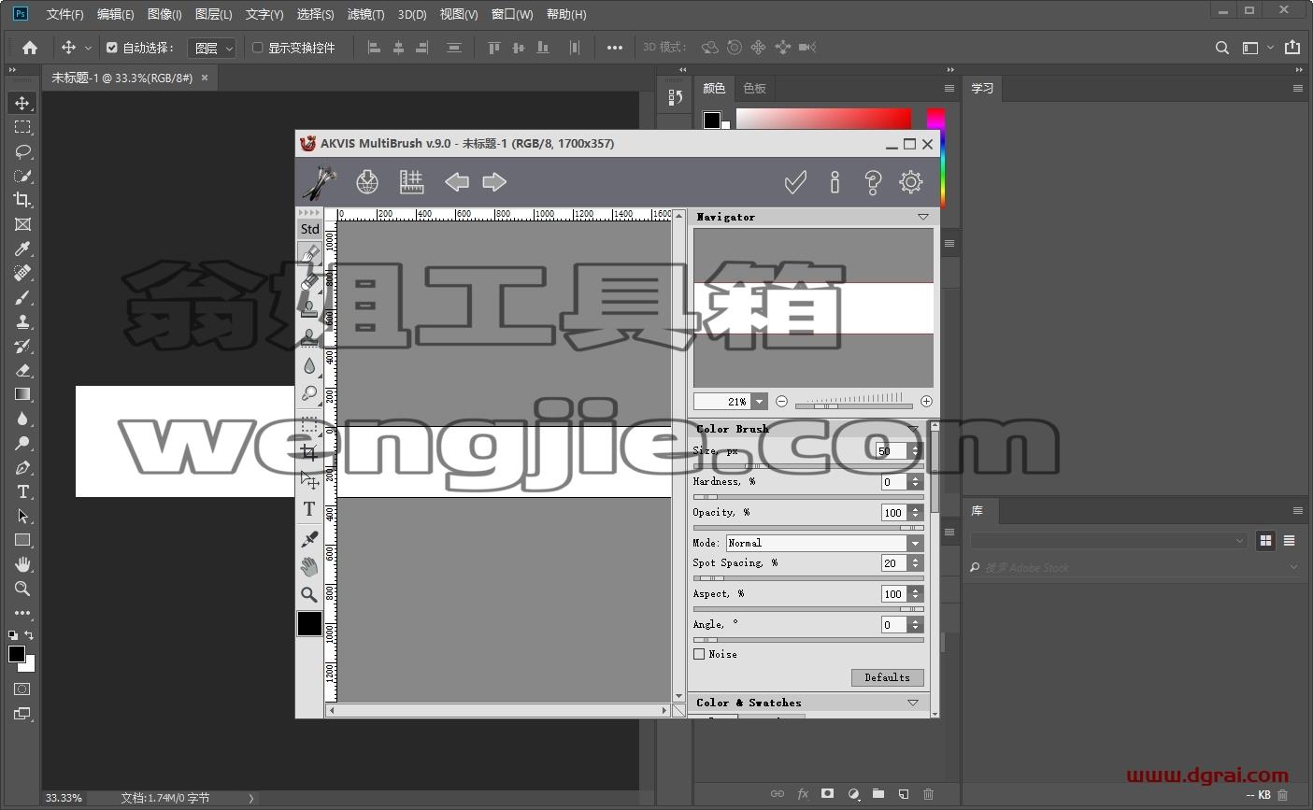This screenshot has height=810, width=1313.
Task: Select Photoshop Pen tool
Action: [x=22, y=467]
